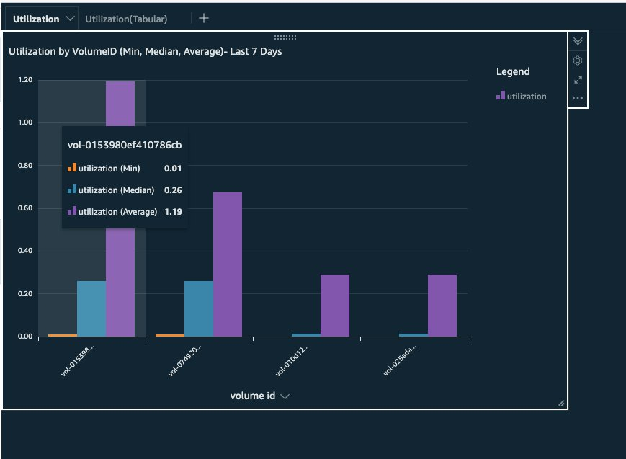Open the volume id axis label dropdown

pyautogui.click(x=284, y=396)
